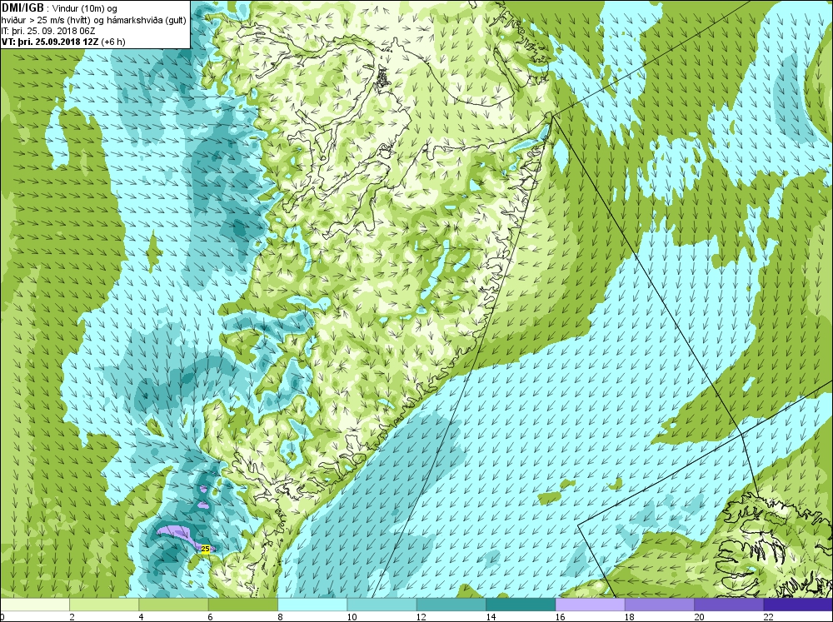Click the dark green 6–8 m/s legend swatch
Viewport: 833px width, 622px height.
click(242, 605)
